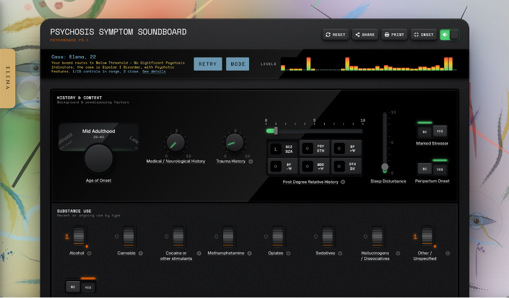Click the Opiates thumbwheel

pos(277,237)
